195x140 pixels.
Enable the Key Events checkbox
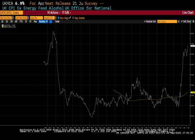pyautogui.click(x=73, y=18)
